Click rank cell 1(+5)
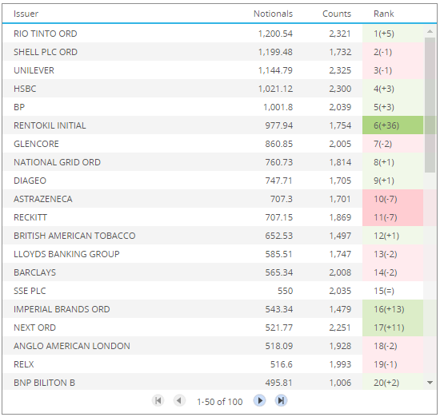This screenshot has width=440, height=417. (393, 34)
